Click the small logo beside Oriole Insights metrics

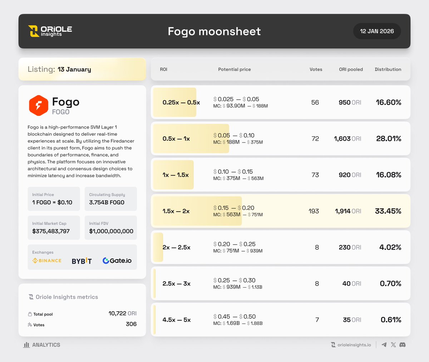[31, 297]
